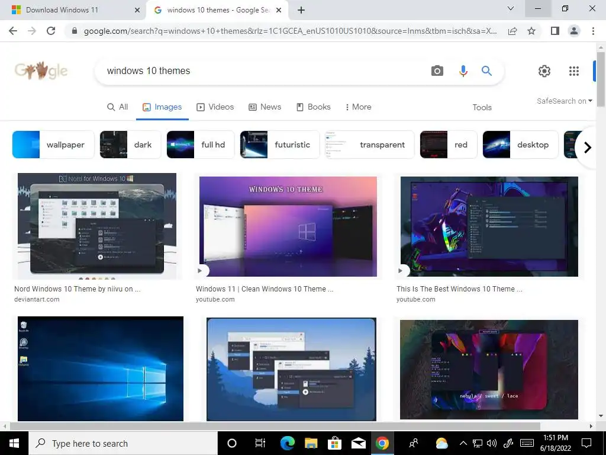
Task: Click the vertical page scrollbar thumb
Action: coord(601,79)
